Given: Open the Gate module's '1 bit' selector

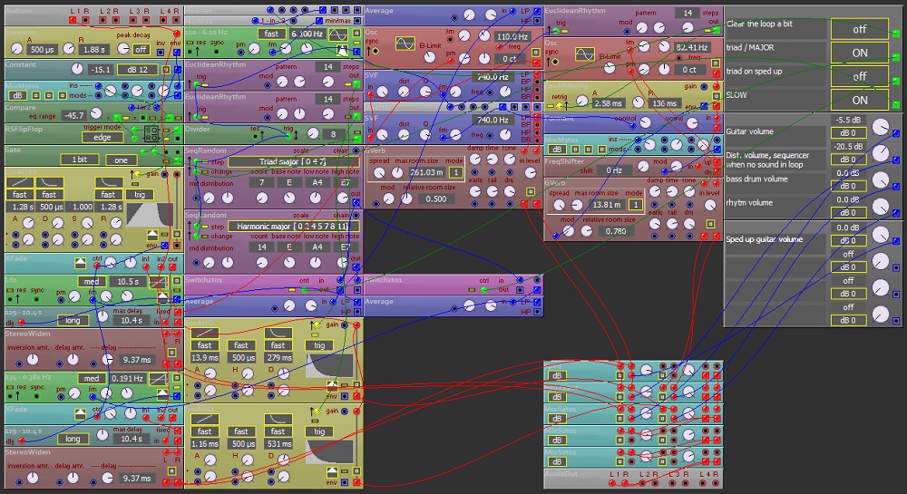Looking at the screenshot, I should [81, 160].
